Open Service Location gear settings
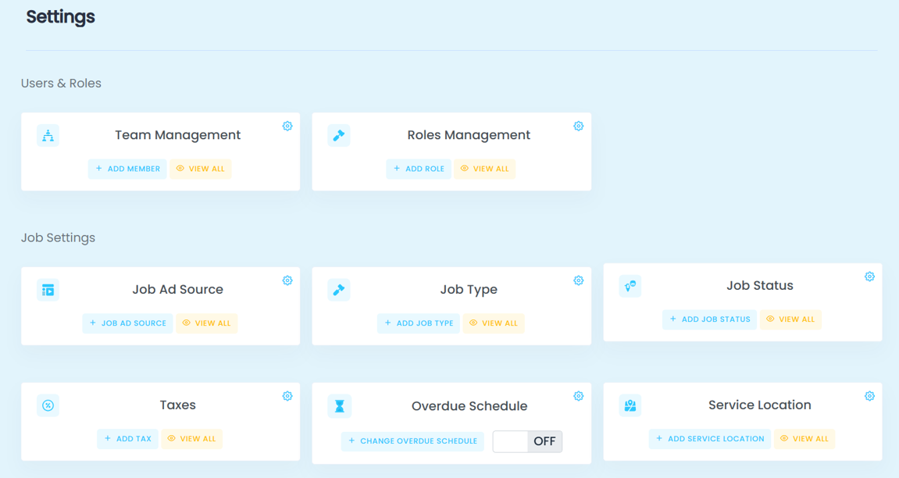Viewport: 899px width, 478px height. tap(869, 396)
